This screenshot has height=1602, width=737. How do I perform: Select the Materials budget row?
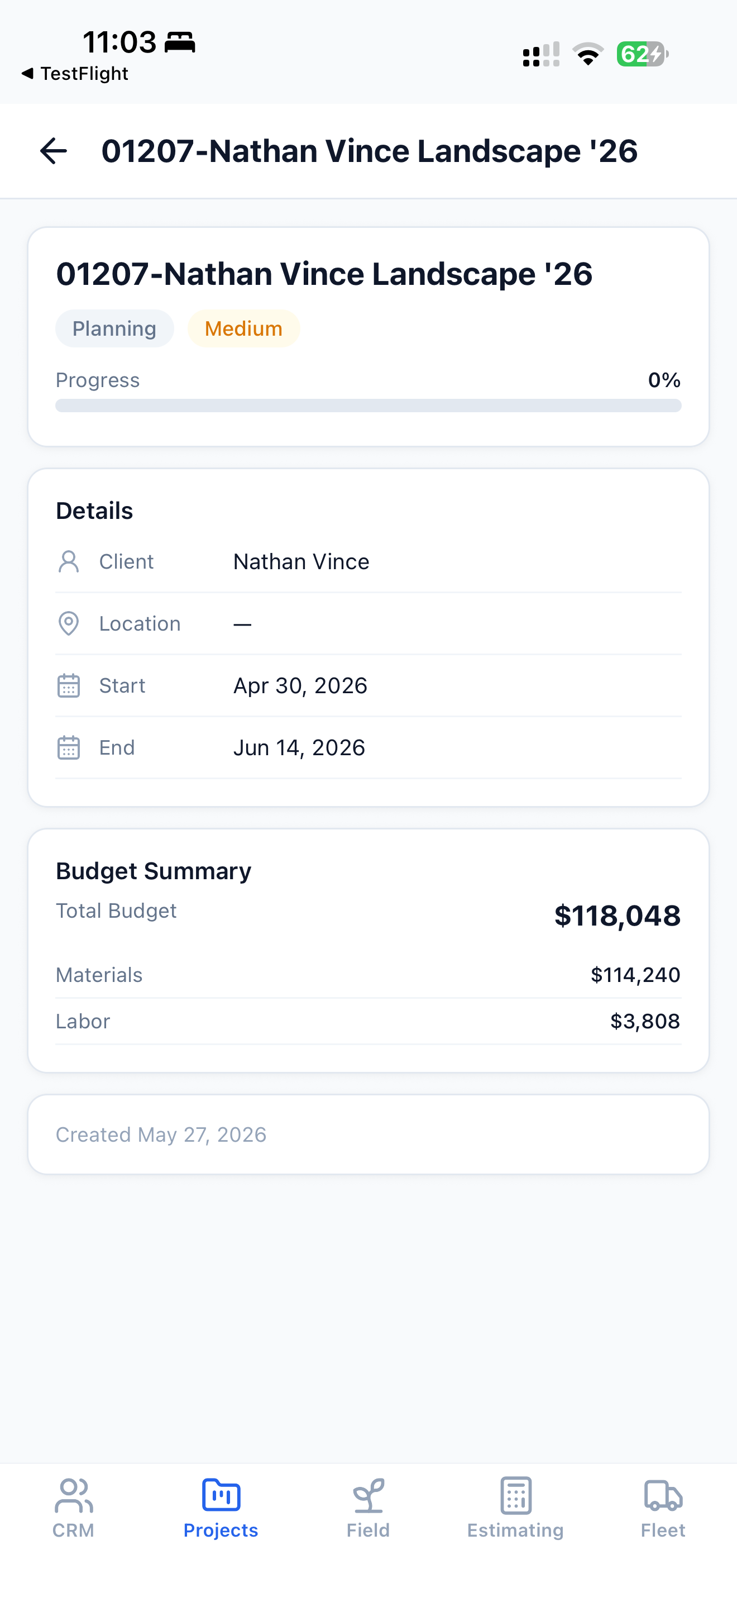(368, 975)
